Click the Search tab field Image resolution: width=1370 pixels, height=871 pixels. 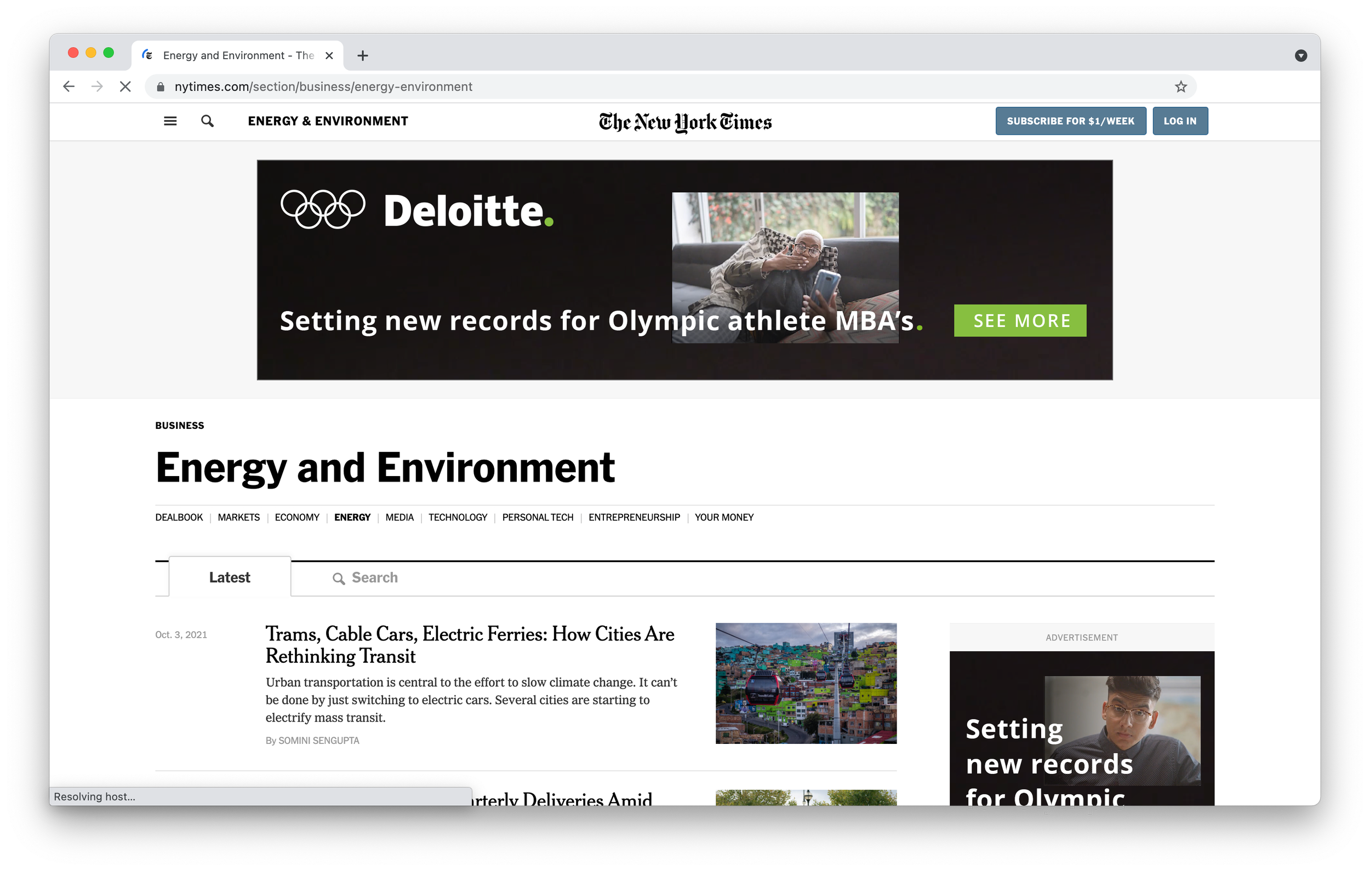point(374,578)
